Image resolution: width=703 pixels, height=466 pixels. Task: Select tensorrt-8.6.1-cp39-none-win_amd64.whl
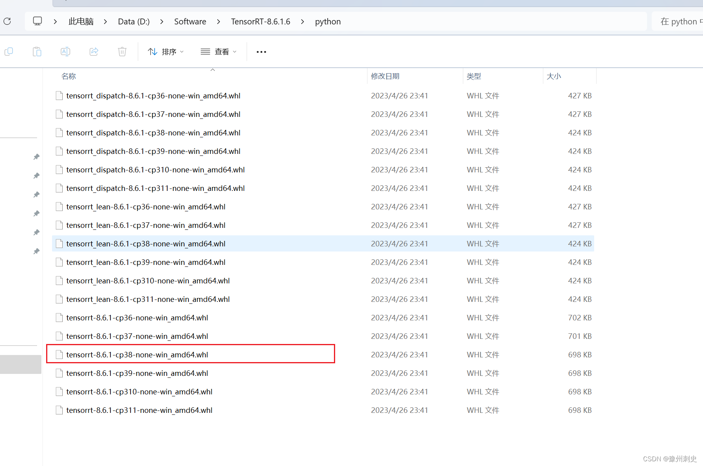click(x=323, y=373)
